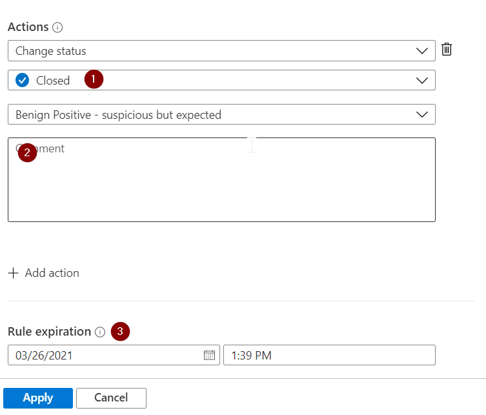Click the blue checkmark icon beside Closed
This screenshot has height=415, width=486.
point(23,81)
